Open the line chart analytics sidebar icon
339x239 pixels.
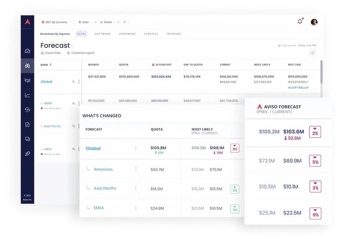28,95
